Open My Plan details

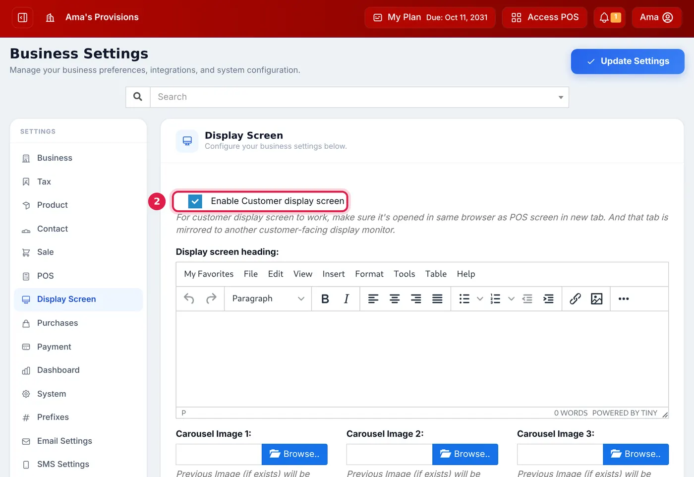click(x=430, y=17)
